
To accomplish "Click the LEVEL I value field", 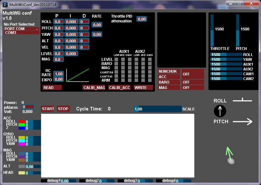I will (x=71, y=54).
